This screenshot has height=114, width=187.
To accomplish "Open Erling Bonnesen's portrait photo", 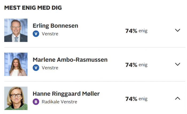I will click(x=16, y=30).
